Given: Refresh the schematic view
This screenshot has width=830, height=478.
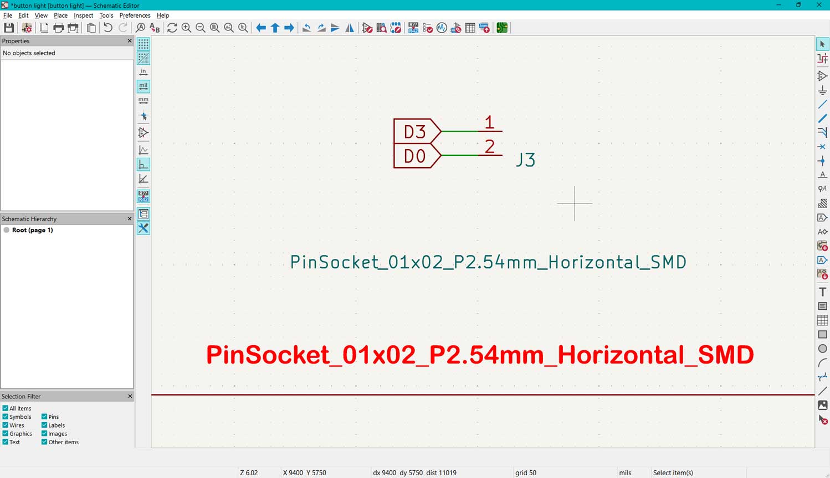Looking at the screenshot, I should click(172, 28).
